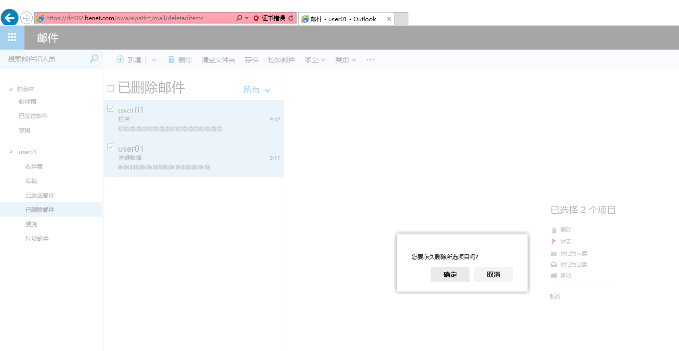679x351 pixels.
Task: Cancel the deletion dialog with 取消
Action: (494, 274)
